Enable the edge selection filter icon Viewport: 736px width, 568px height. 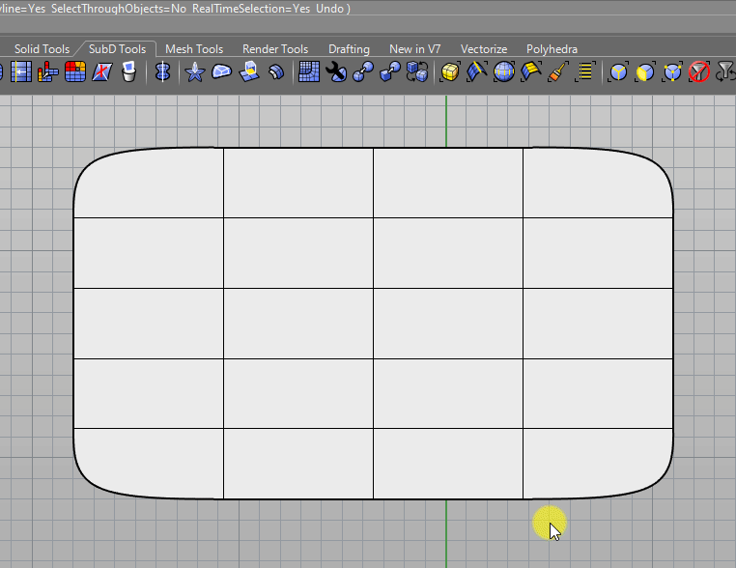point(618,71)
